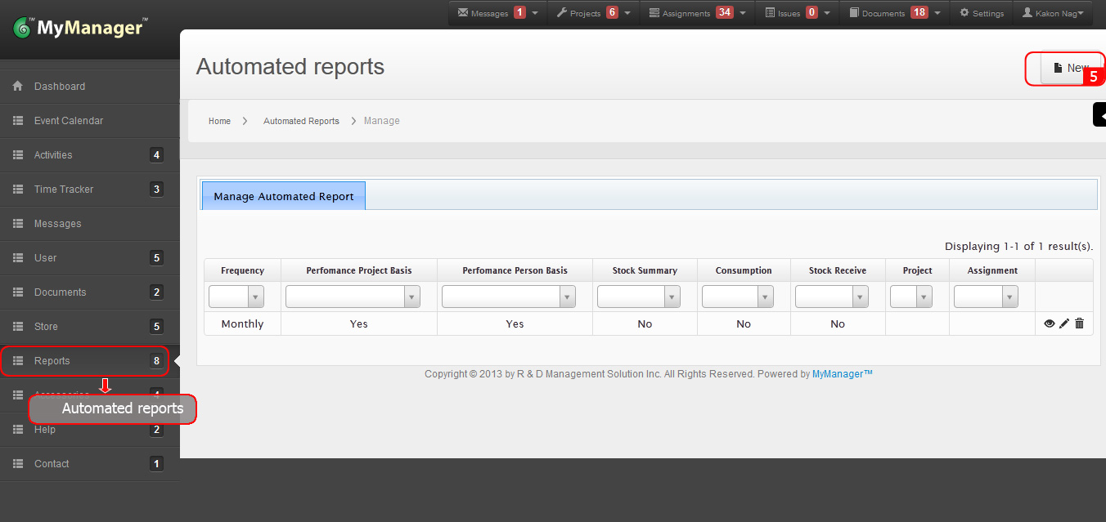The image size is (1106, 522).
Task: Open Projects wrench menu in top bar
Action: 562,13
